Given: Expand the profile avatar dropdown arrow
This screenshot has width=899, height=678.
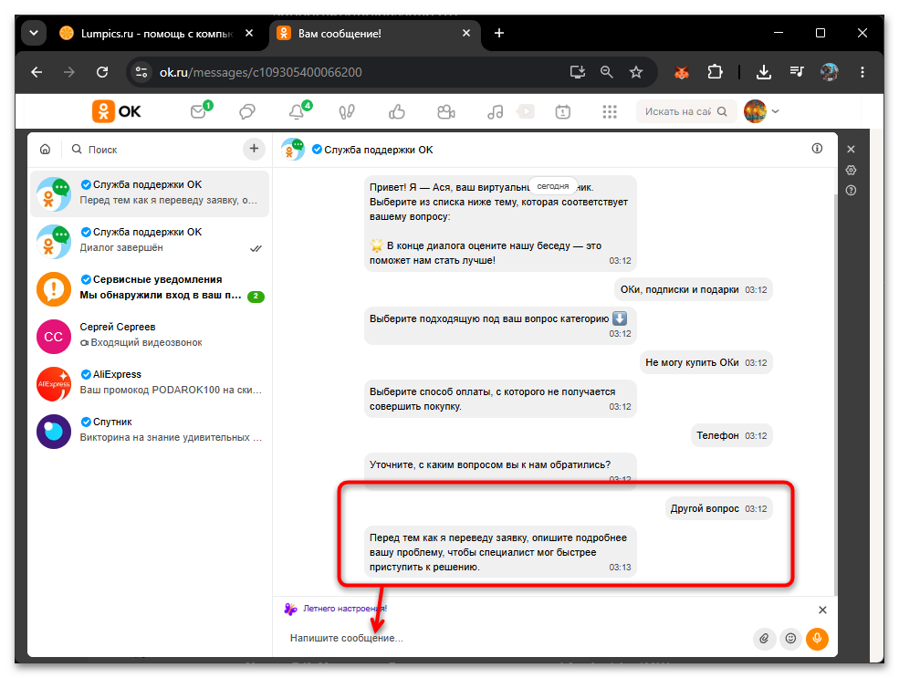Looking at the screenshot, I should [776, 111].
